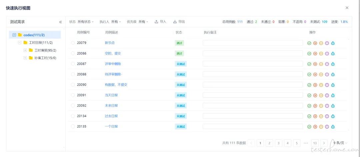Select radio button for case 20134
This screenshot has width=360, height=157.
click(73, 116)
